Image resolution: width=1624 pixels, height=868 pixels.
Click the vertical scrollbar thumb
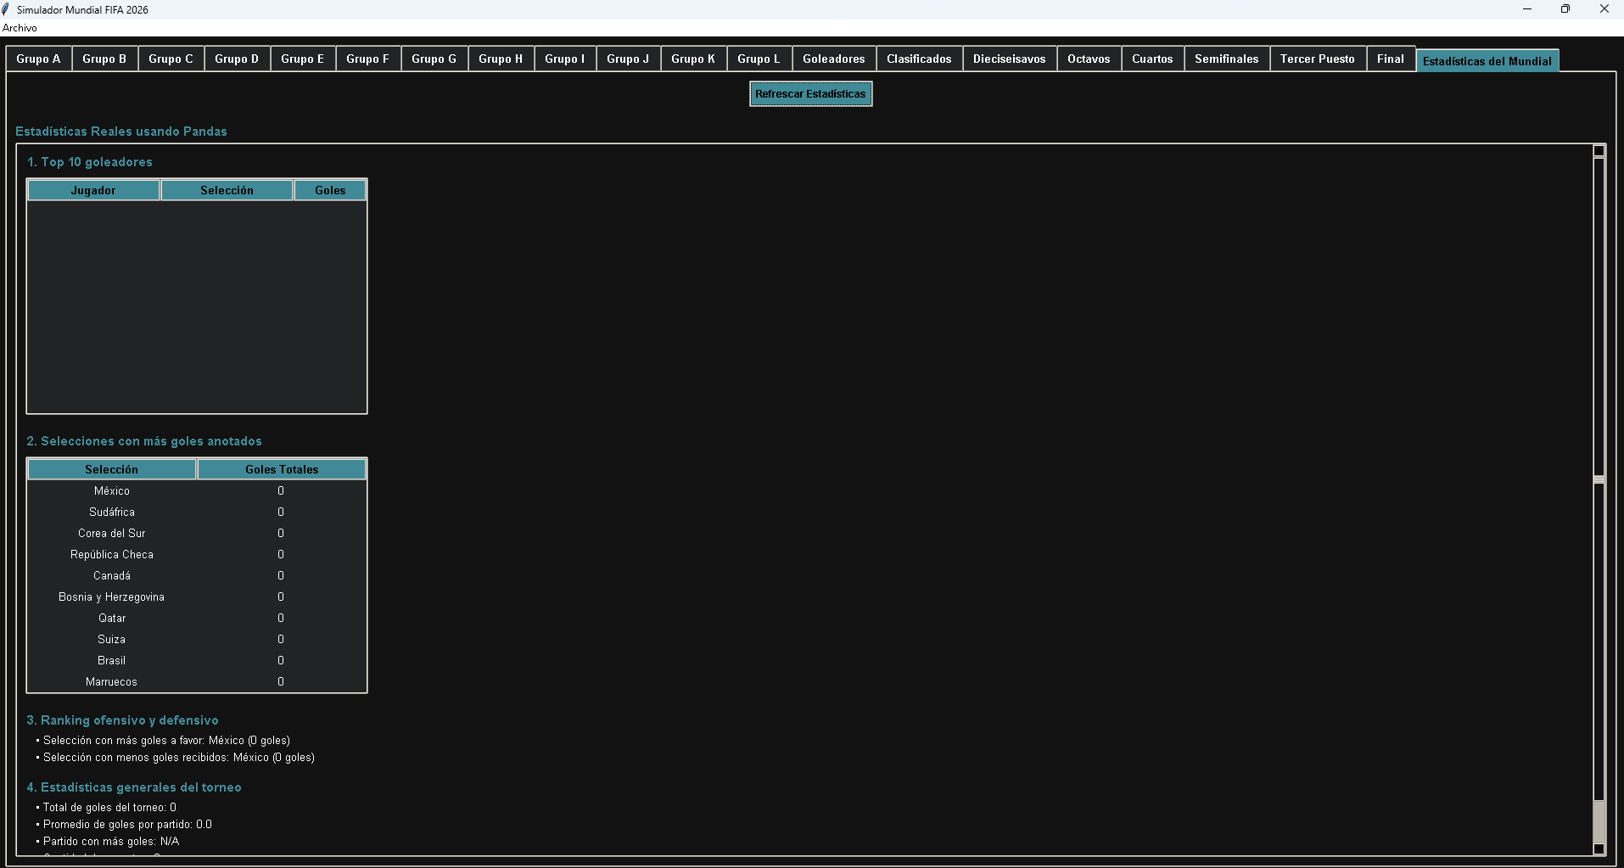point(1599,479)
